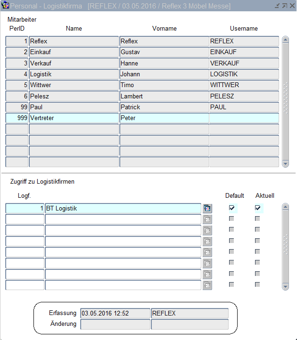The width and height of the screenshot is (297, 340).
Task: Click lookup icon in second Logf. row
Action: pos(207,219)
